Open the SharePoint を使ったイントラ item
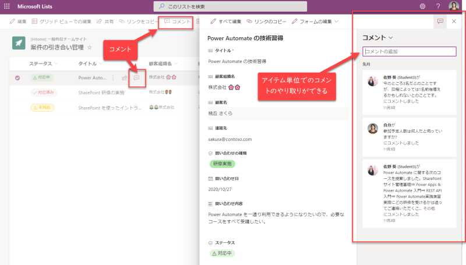 [x=110, y=108]
